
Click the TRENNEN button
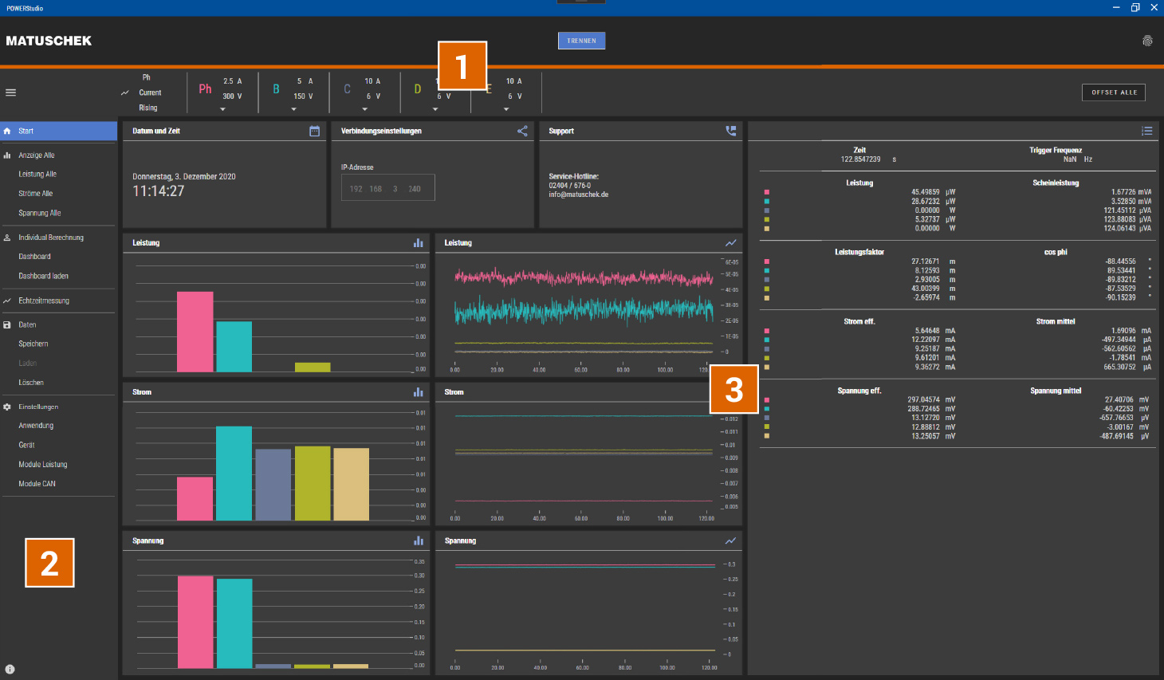click(x=581, y=41)
